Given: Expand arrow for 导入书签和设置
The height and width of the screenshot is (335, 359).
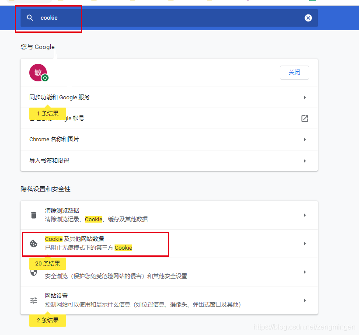Looking at the screenshot, I should click(x=305, y=161).
